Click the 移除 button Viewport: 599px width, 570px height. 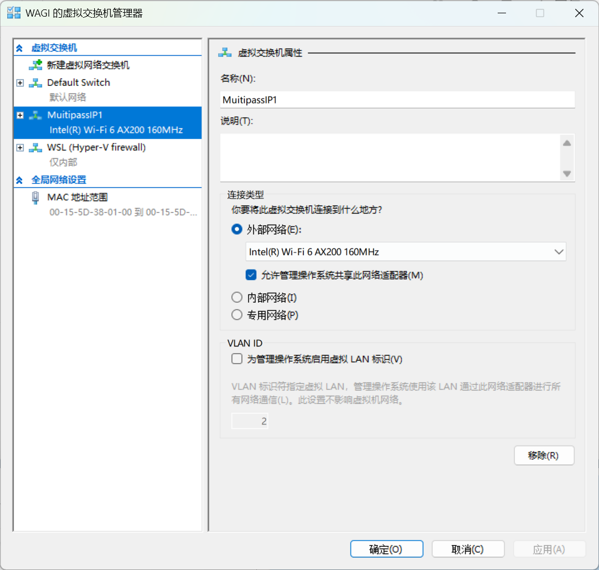pyautogui.click(x=544, y=455)
